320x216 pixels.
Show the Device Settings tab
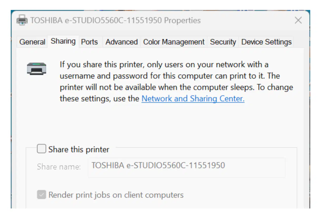click(x=266, y=42)
